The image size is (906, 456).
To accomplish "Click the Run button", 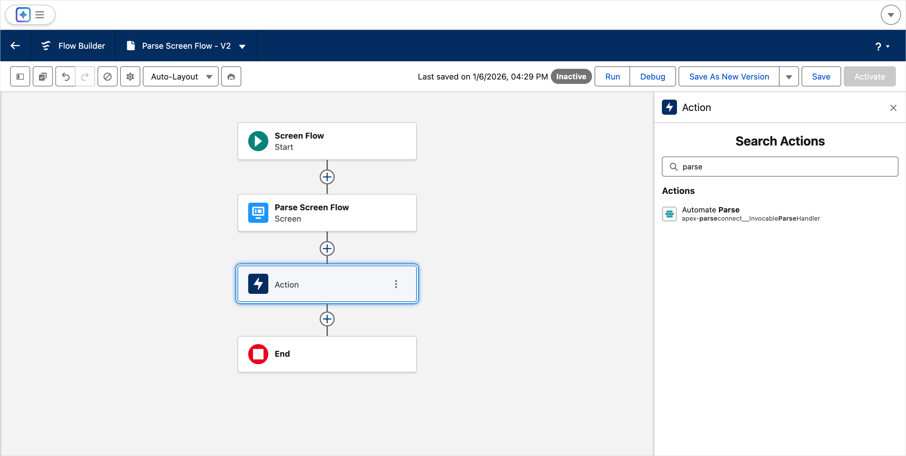I will click(612, 77).
